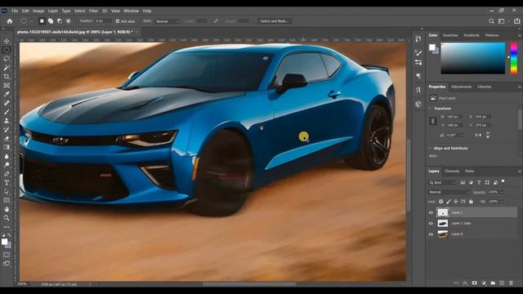Open the marquee tool preset picker arrow

coord(30,21)
